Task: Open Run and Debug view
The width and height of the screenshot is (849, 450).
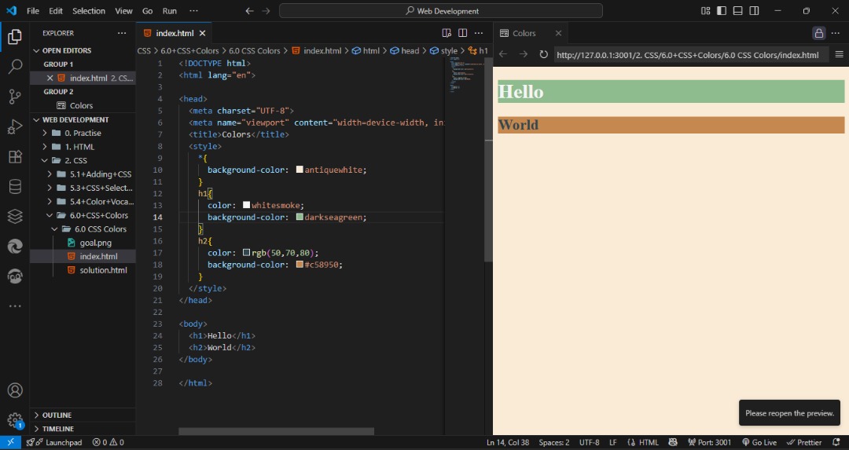Action: point(15,126)
